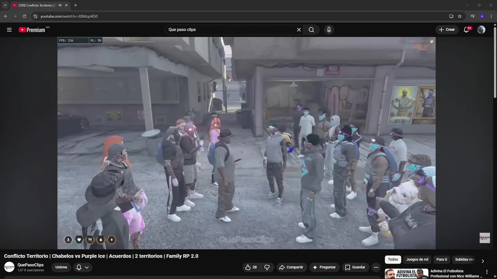Open the media control icon in Chrome toolbar
Image resolution: width=497 pixels, height=279 pixels.
(x=473, y=16)
